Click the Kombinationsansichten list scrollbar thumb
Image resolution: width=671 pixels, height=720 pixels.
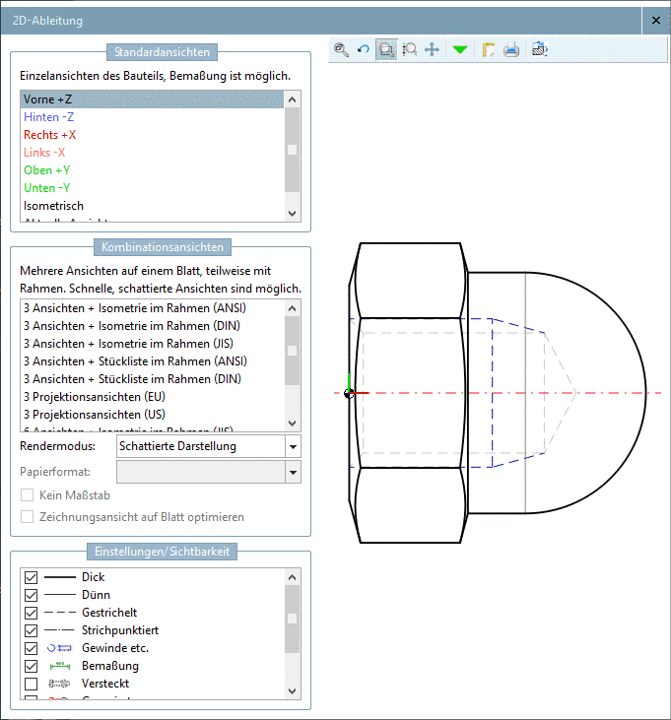[x=292, y=351]
